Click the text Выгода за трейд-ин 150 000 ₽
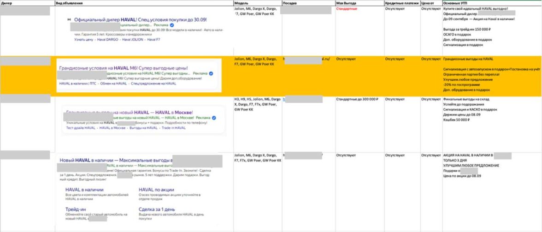This screenshot has width=542, height=232. pyautogui.click(x=466, y=29)
